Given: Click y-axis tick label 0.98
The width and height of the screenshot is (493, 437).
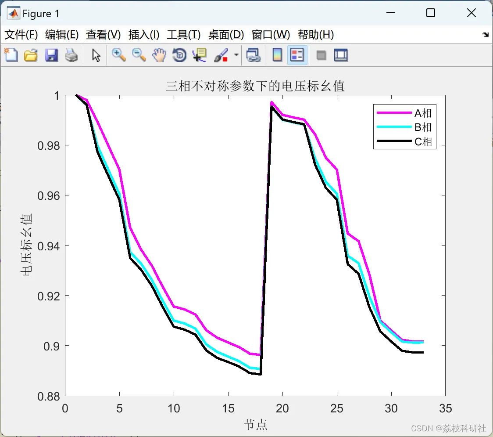Looking at the screenshot, I should pyautogui.click(x=48, y=146).
